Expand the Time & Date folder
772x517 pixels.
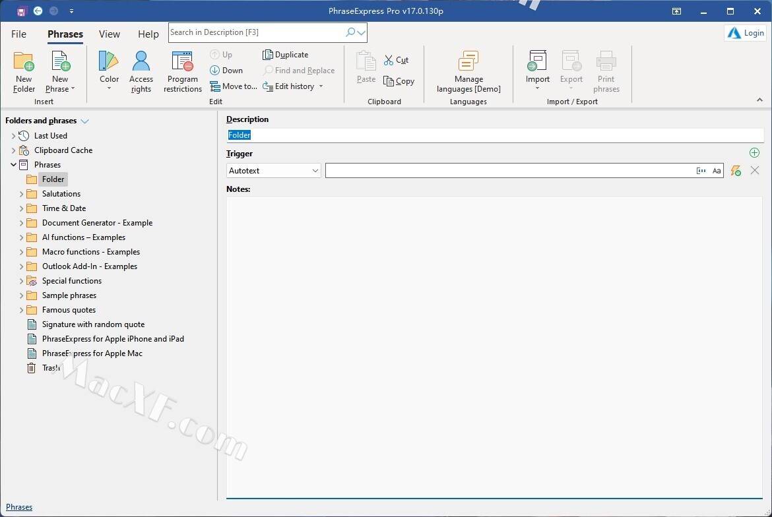(x=21, y=208)
